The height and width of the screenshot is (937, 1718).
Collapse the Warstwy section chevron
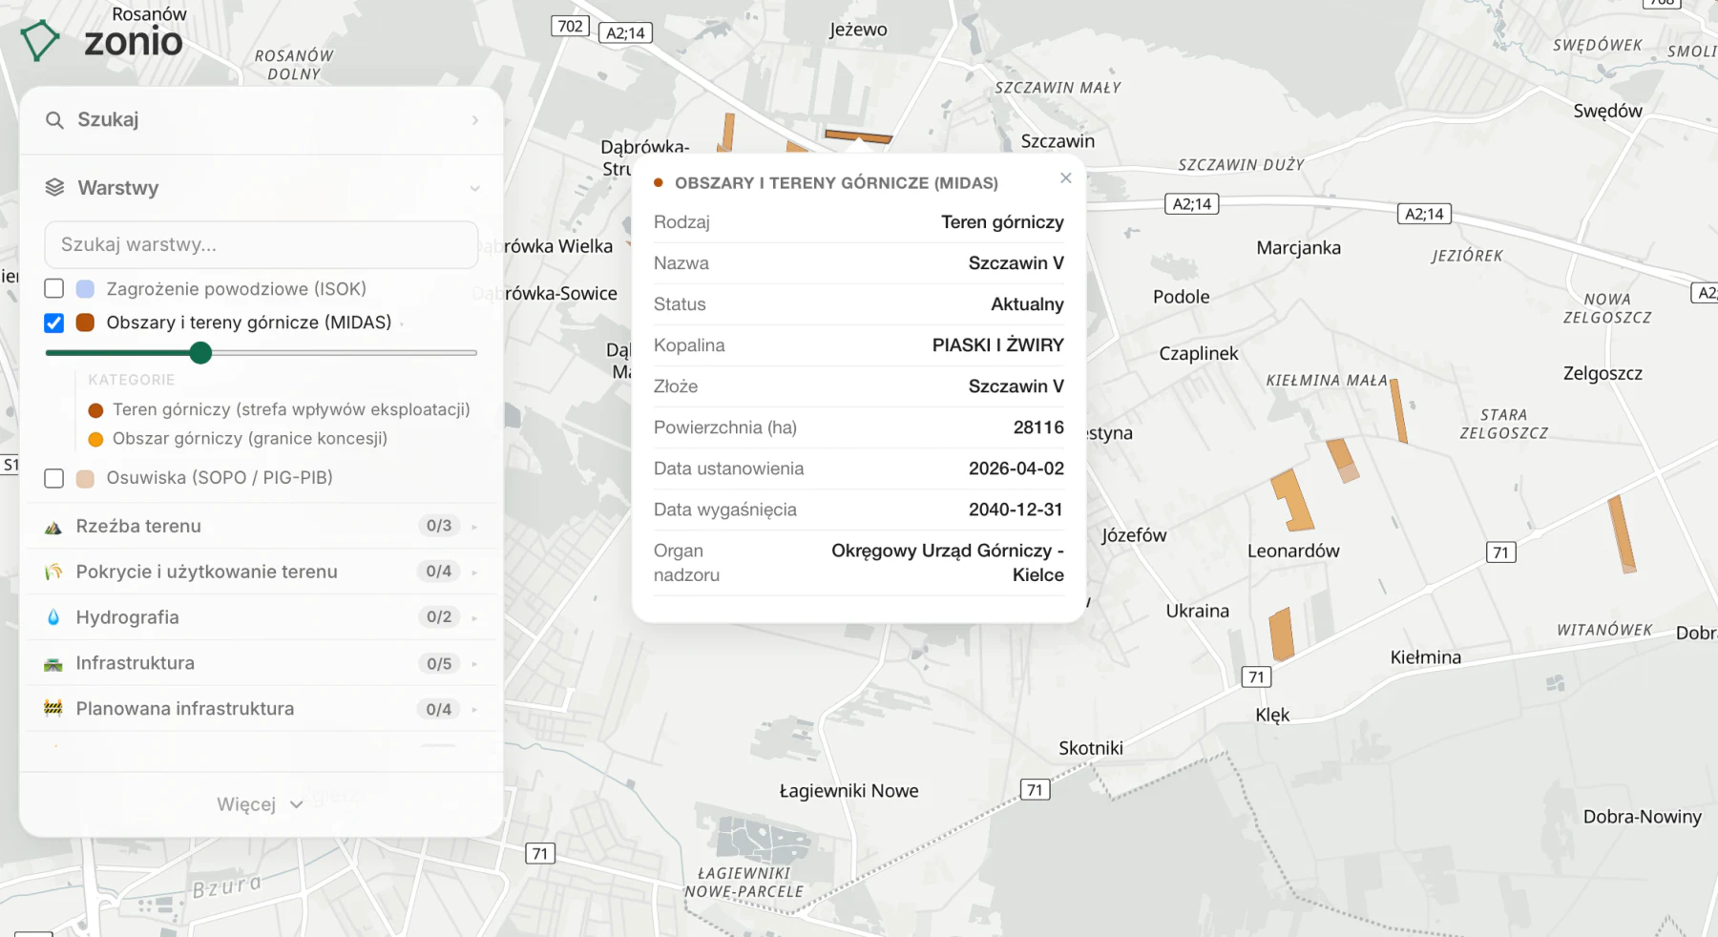pos(474,188)
